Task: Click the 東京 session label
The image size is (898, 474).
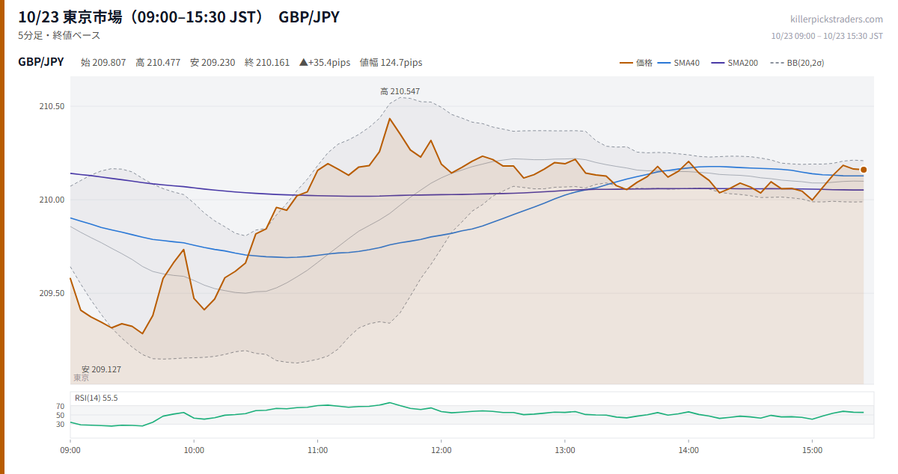Action: (x=81, y=378)
